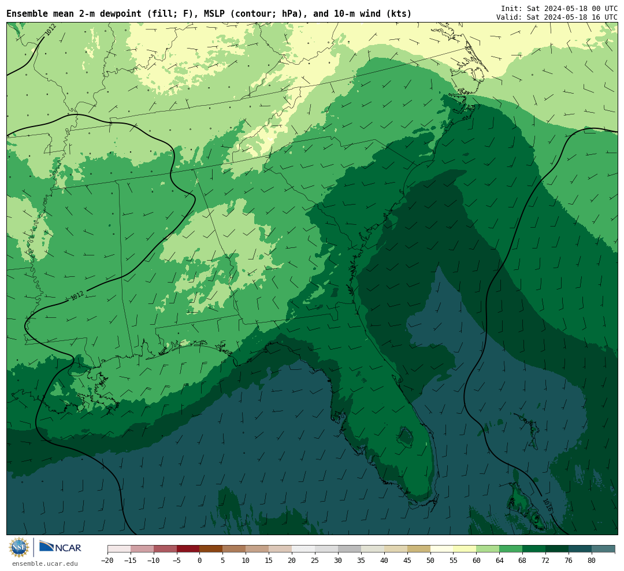Click the 1012 isobar label over Mississippi
Image resolution: width=624 pixels, height=571 pixels.
[x=77, y=296]
